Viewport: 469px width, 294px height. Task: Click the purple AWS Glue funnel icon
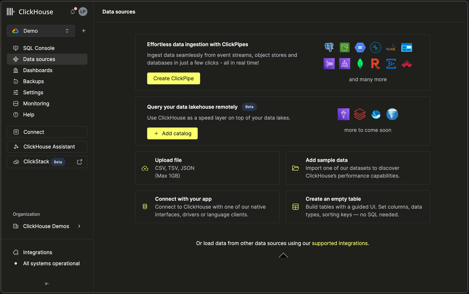[x=344, y=114]
